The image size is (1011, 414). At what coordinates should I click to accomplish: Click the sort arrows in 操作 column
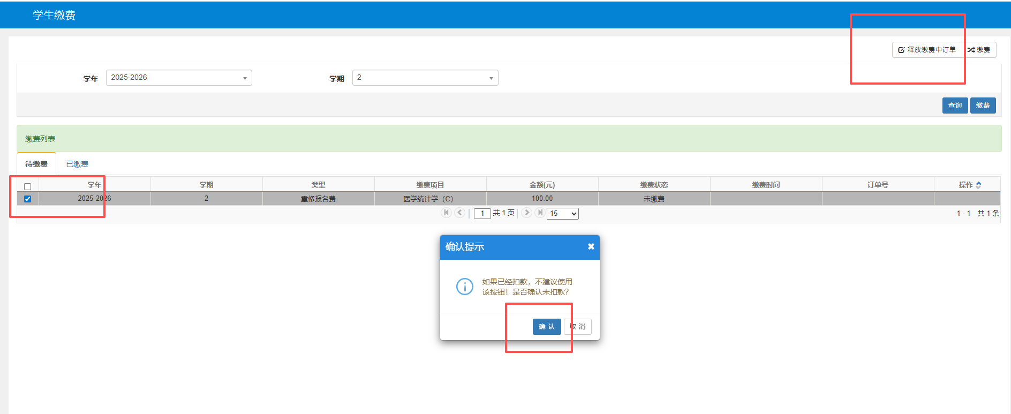click(x=978, y=185)
